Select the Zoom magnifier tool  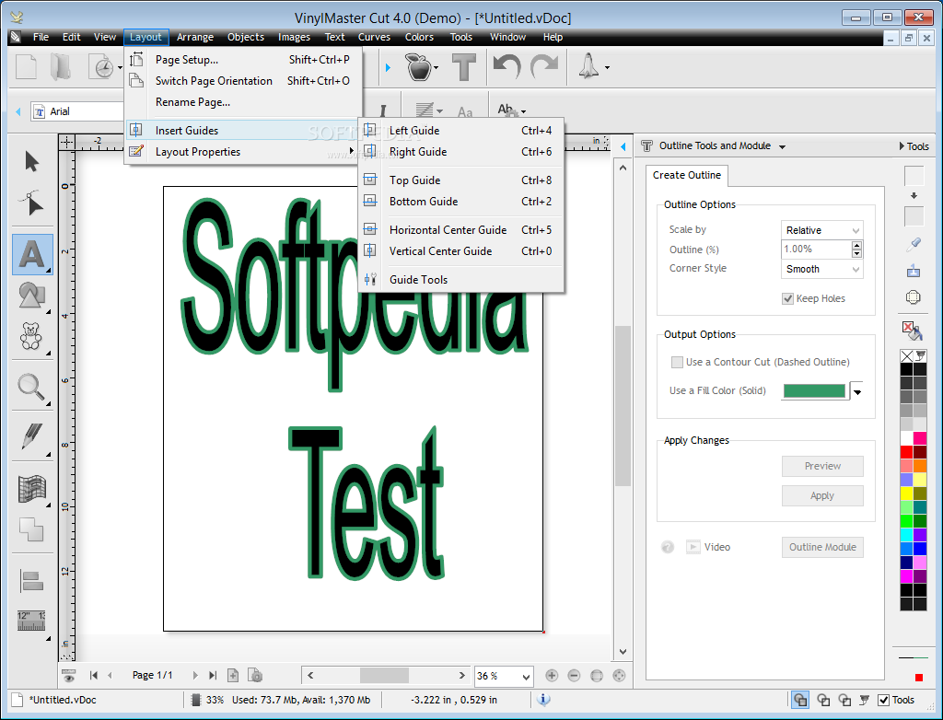30,388
